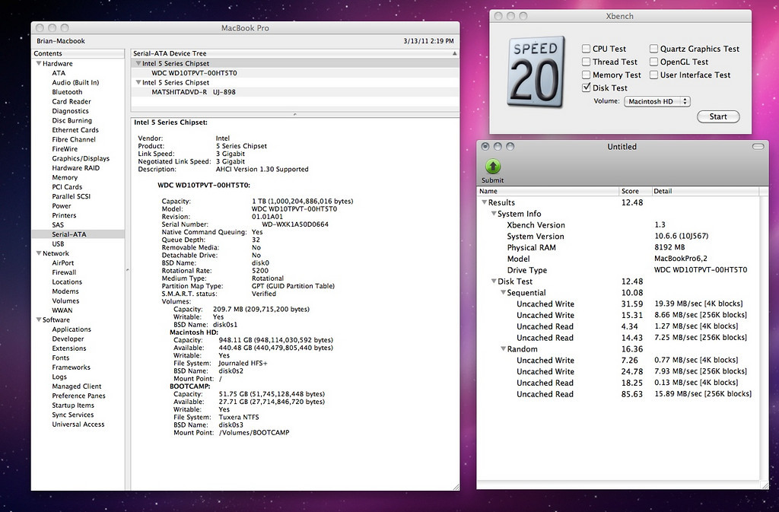Click the Untitled results window scrollbar

[764, 333]
